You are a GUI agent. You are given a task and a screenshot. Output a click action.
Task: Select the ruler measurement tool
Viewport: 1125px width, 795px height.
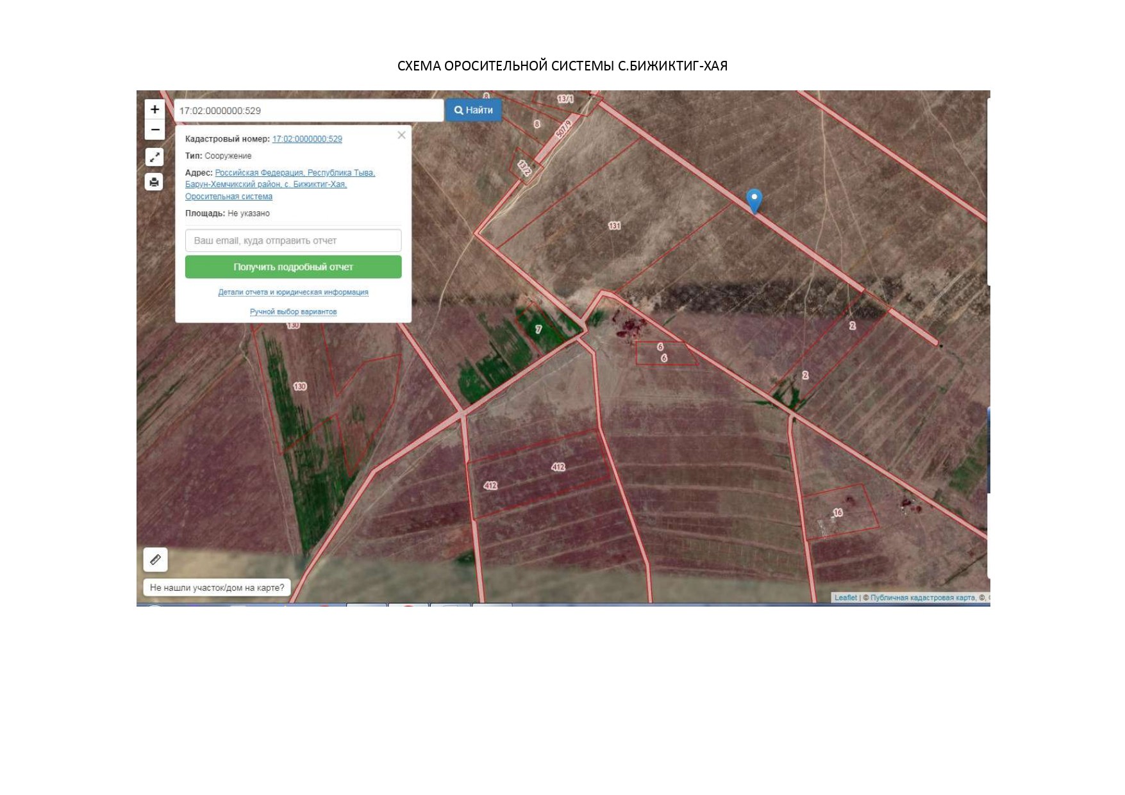pos(155,559)
